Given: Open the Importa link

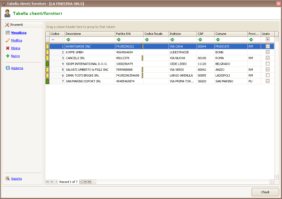Looking at the screenshot, I should [16, 179].
